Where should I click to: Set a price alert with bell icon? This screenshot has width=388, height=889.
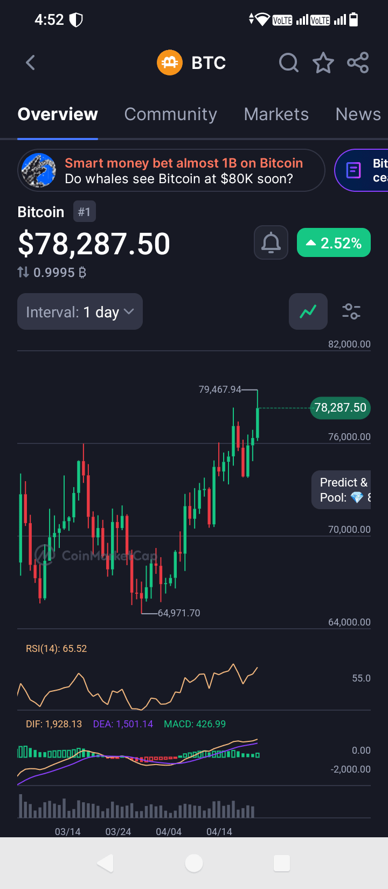[x=271, y=244]
